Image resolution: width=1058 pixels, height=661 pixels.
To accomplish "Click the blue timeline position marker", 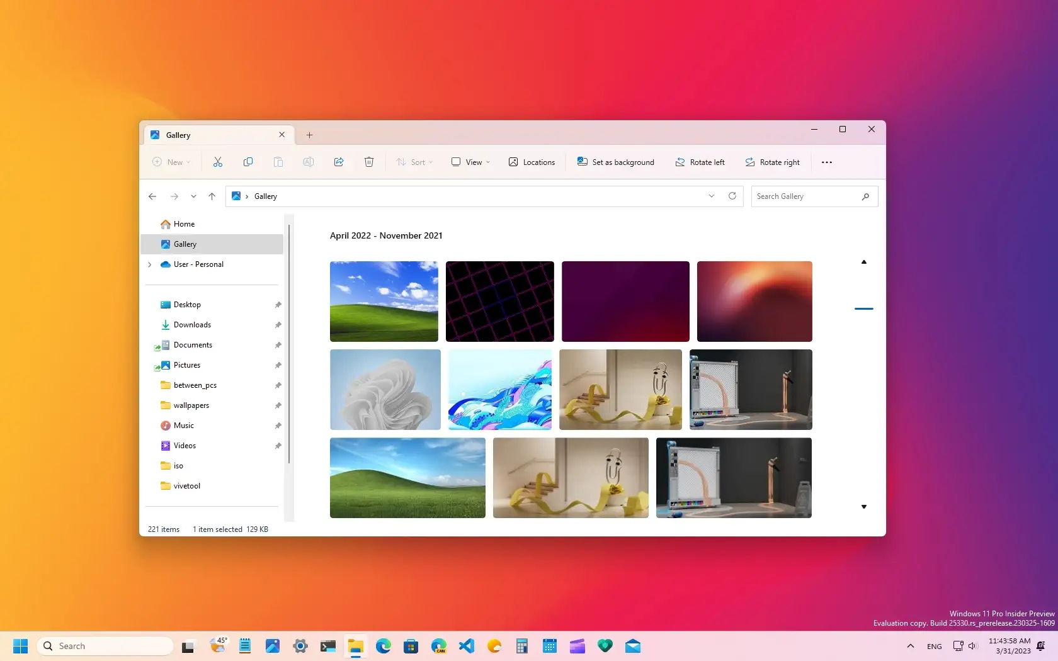I will click(x=864, y=308).
